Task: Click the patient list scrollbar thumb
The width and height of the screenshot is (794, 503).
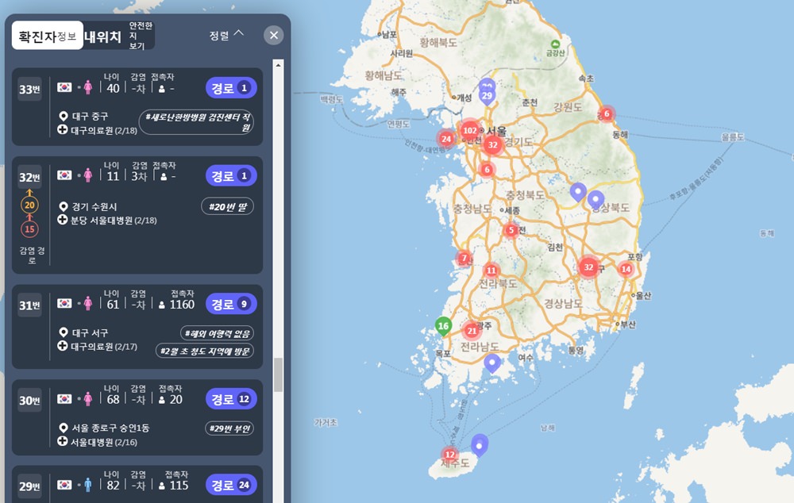Action: click(x=278, y=375)
